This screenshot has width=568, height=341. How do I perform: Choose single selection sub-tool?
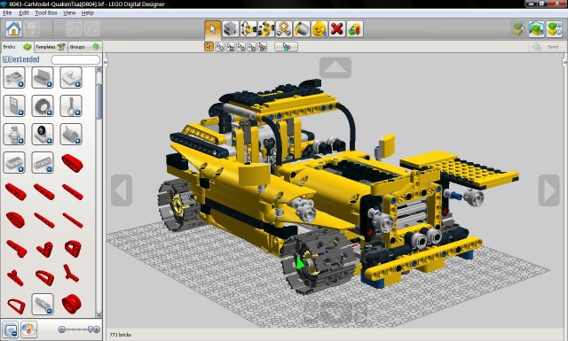(209, 47)
